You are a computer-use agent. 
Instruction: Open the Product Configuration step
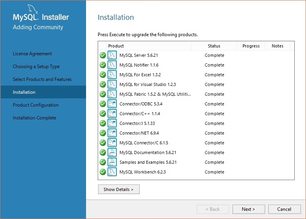point(35,105)
